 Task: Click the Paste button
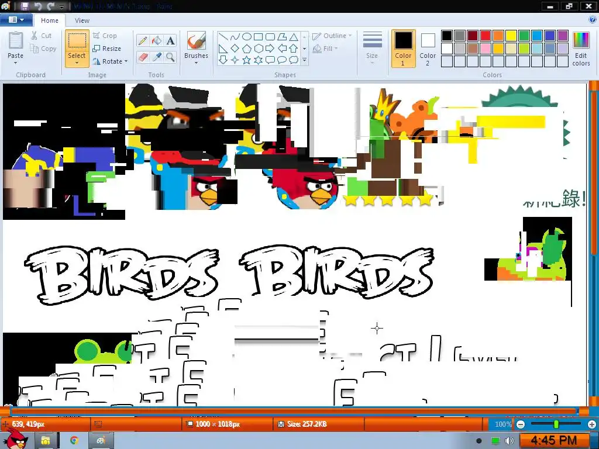[16, 45]
